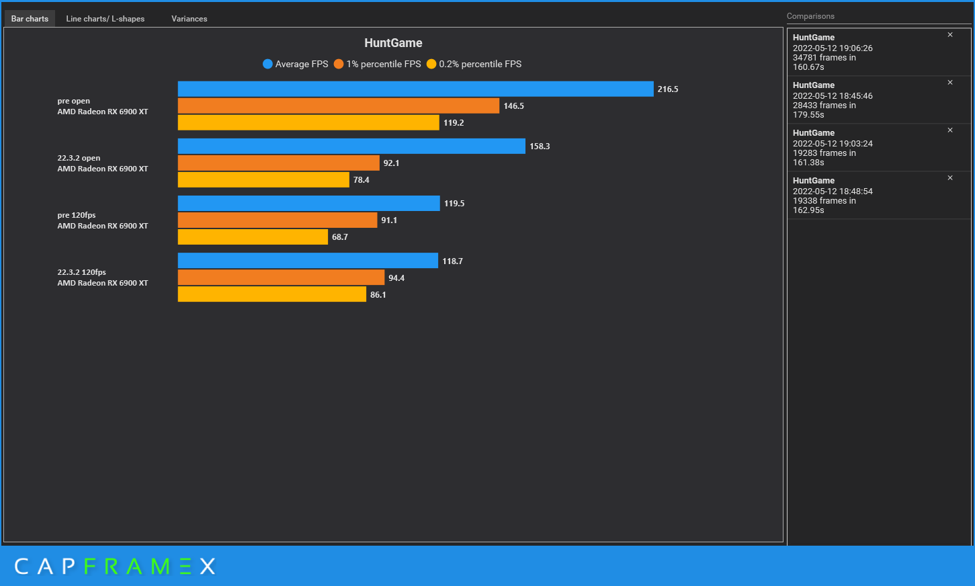This screenshot has height=586, width=975.
Task: Click the HuntGame chart title
Action: (x=393, y=43)
